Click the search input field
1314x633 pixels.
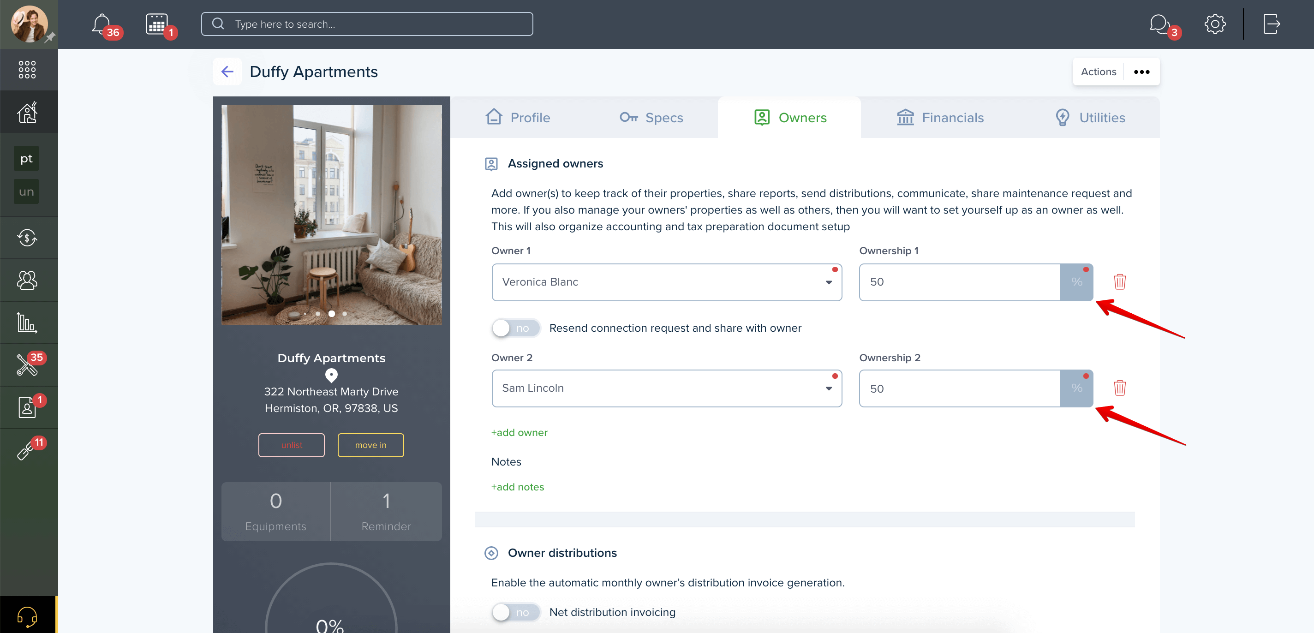point(367,24)
